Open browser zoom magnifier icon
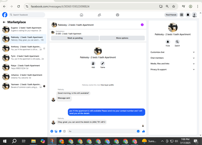 pos(167,6)
